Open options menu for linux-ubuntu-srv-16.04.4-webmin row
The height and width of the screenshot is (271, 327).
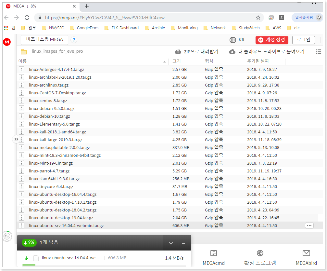(309, 226)
